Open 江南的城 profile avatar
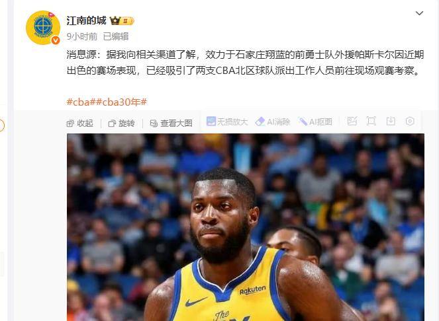 coord(43,28)
